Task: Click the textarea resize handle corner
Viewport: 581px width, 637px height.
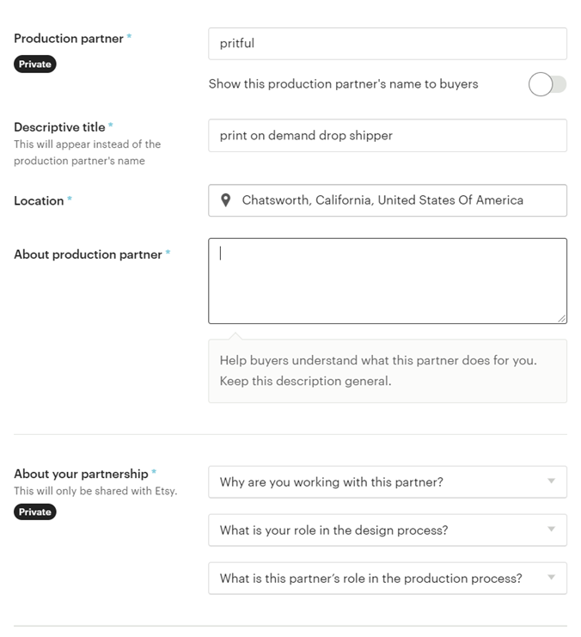Action: click(562, 319)
